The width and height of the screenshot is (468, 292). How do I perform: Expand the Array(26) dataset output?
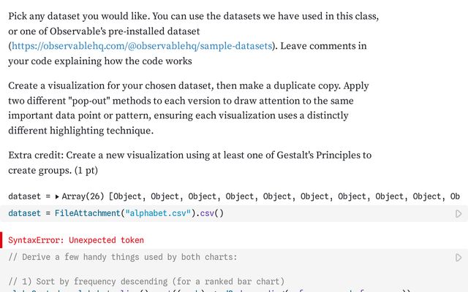click(58, 196)
